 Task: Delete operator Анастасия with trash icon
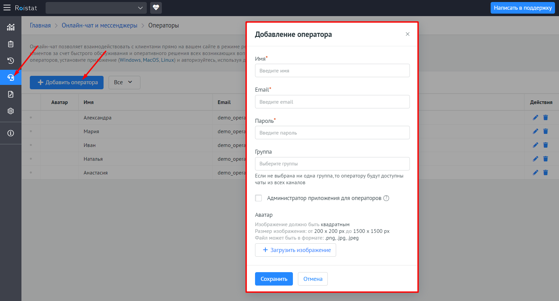tap(546, 172)
